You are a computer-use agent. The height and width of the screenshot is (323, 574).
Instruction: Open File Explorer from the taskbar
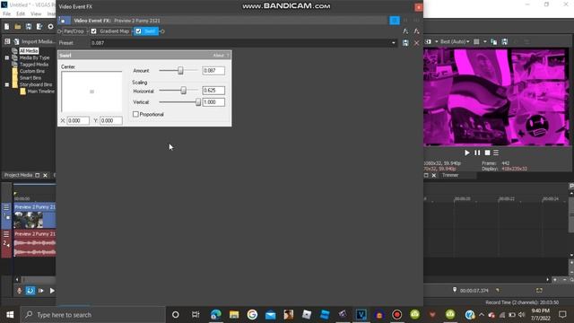click(234, 315)
